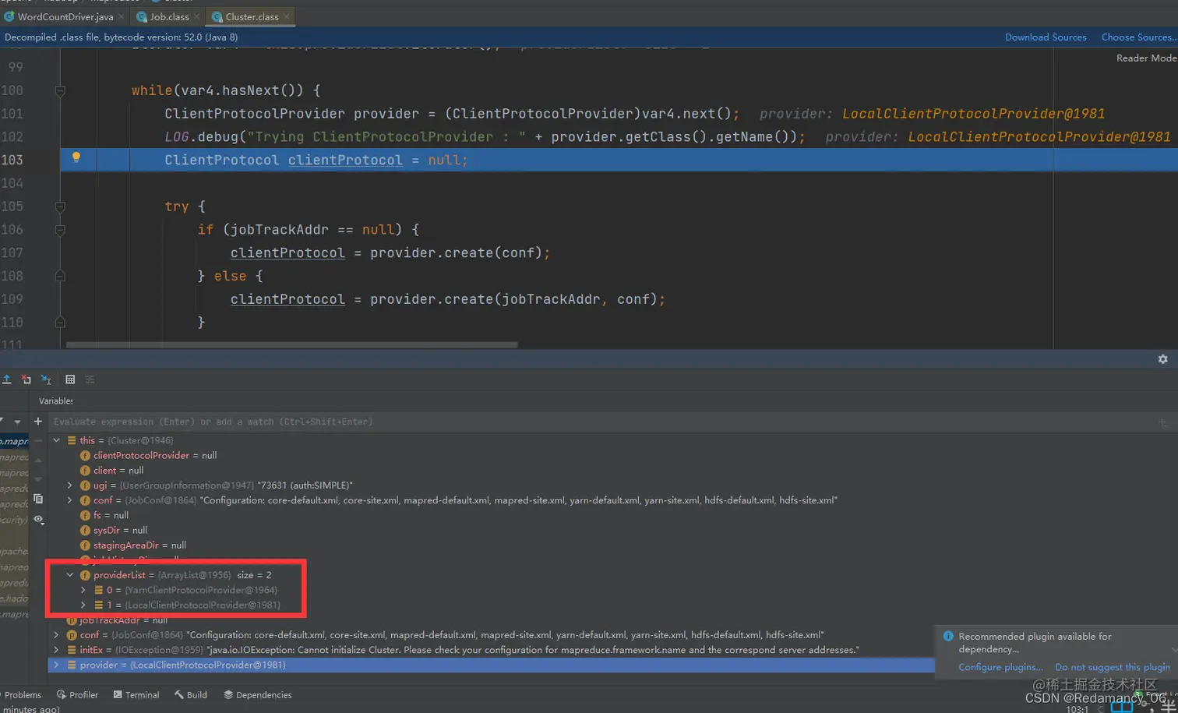Click the Show Watches eye icon

[37, 519]
